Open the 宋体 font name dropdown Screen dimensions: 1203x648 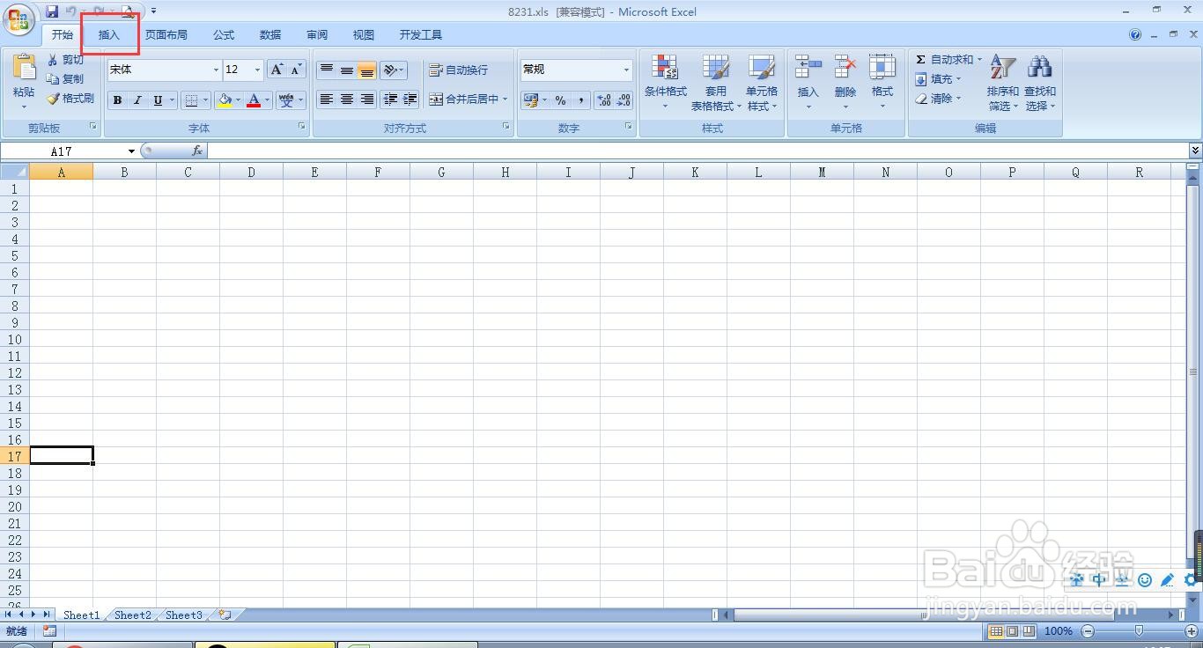216,70
